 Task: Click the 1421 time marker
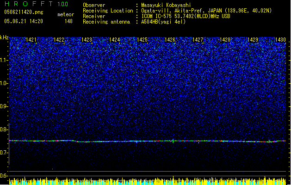point(31,40)
